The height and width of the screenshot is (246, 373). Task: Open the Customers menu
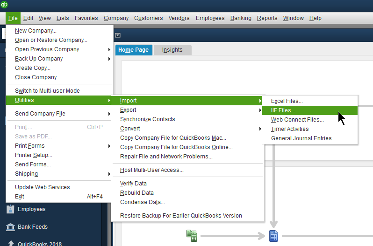[149, 18]
